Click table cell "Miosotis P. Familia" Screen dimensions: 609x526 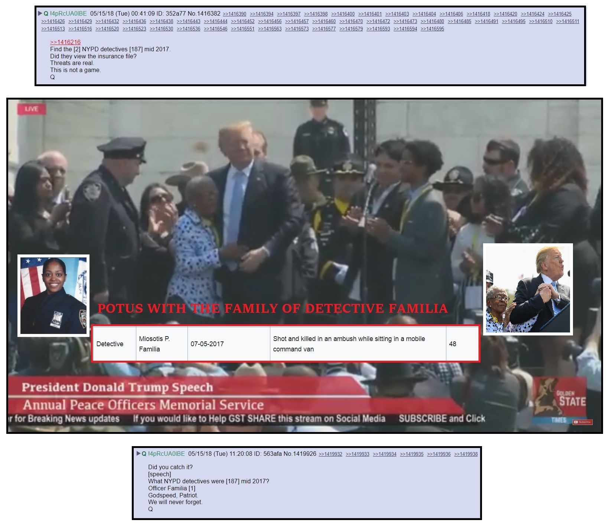(162, 344)
